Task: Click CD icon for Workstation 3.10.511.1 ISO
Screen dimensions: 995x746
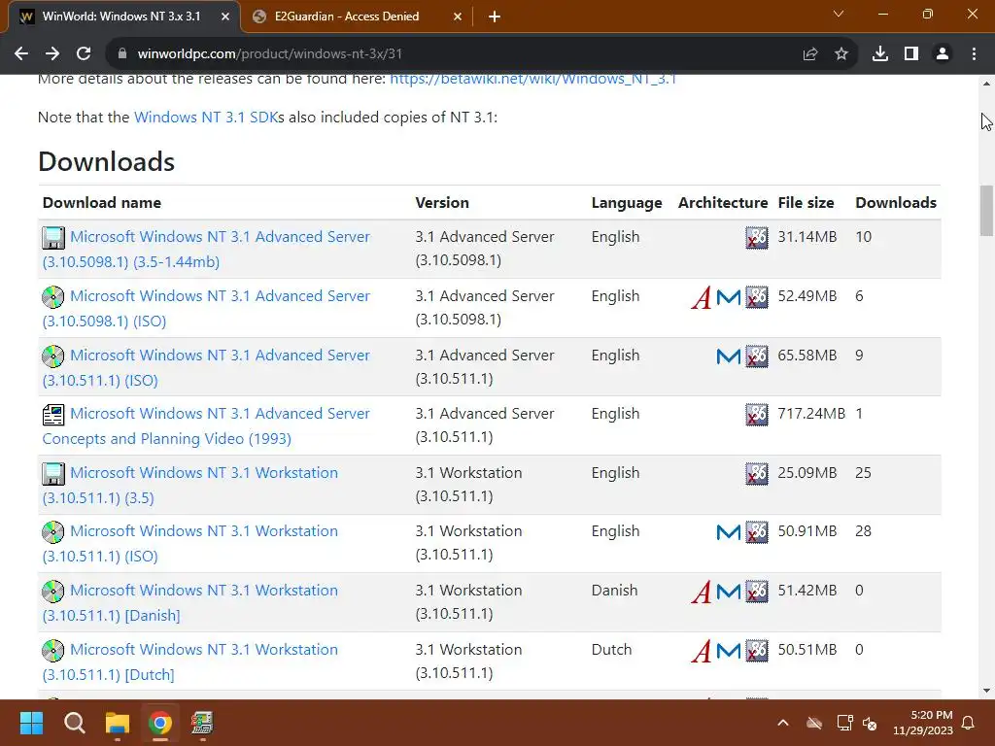Action: tap(53, 532)
